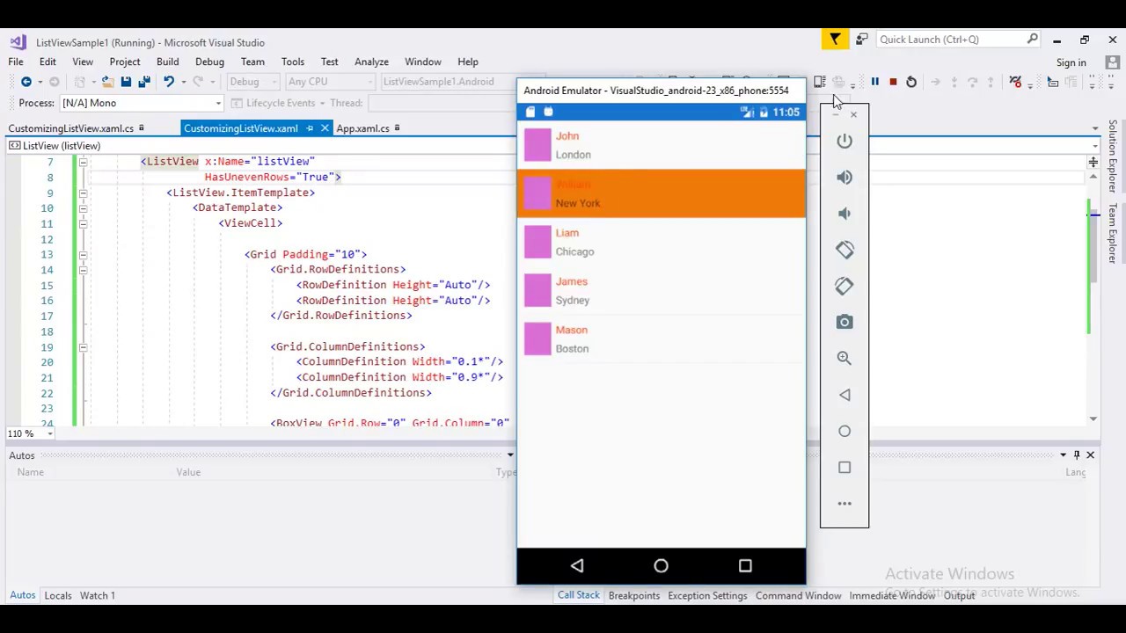Viewport: 1126px width, 633px height.
Task: Open the Breakpoints tab
Action: pos(633,595)
